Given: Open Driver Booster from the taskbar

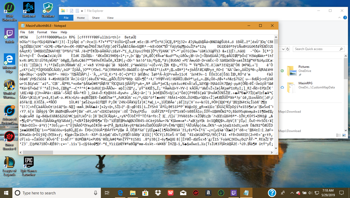Looking at the screenshot, I should [196, 193].
